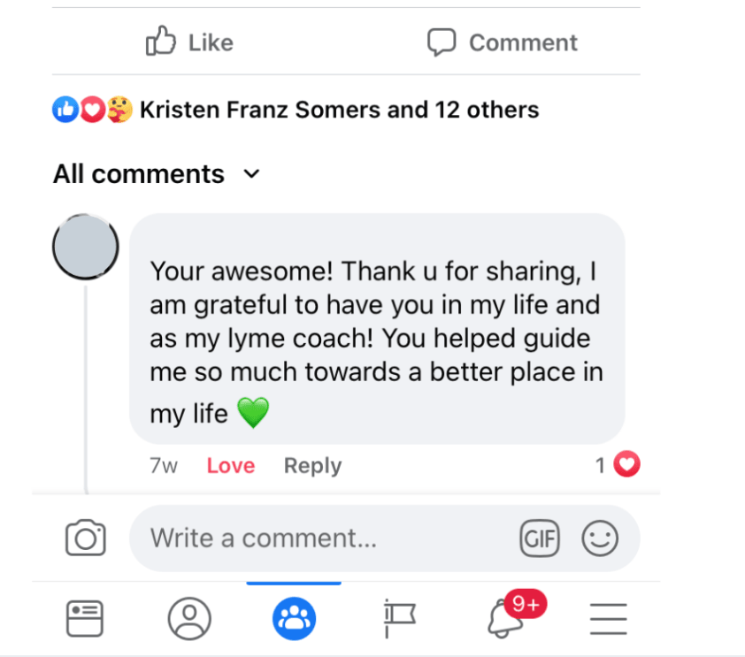The width and height of the screenshot is (745, 657).
Task: Open the emoji smiley picker
Action: tap(600, 538)
